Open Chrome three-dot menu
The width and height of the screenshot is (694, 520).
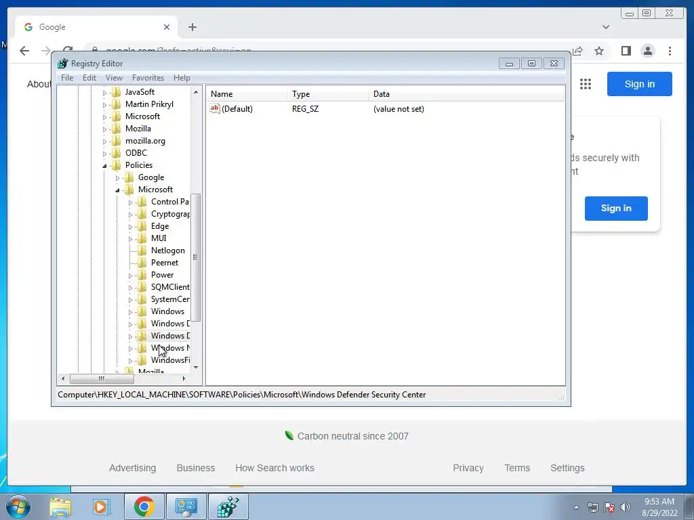coord(670,51)
